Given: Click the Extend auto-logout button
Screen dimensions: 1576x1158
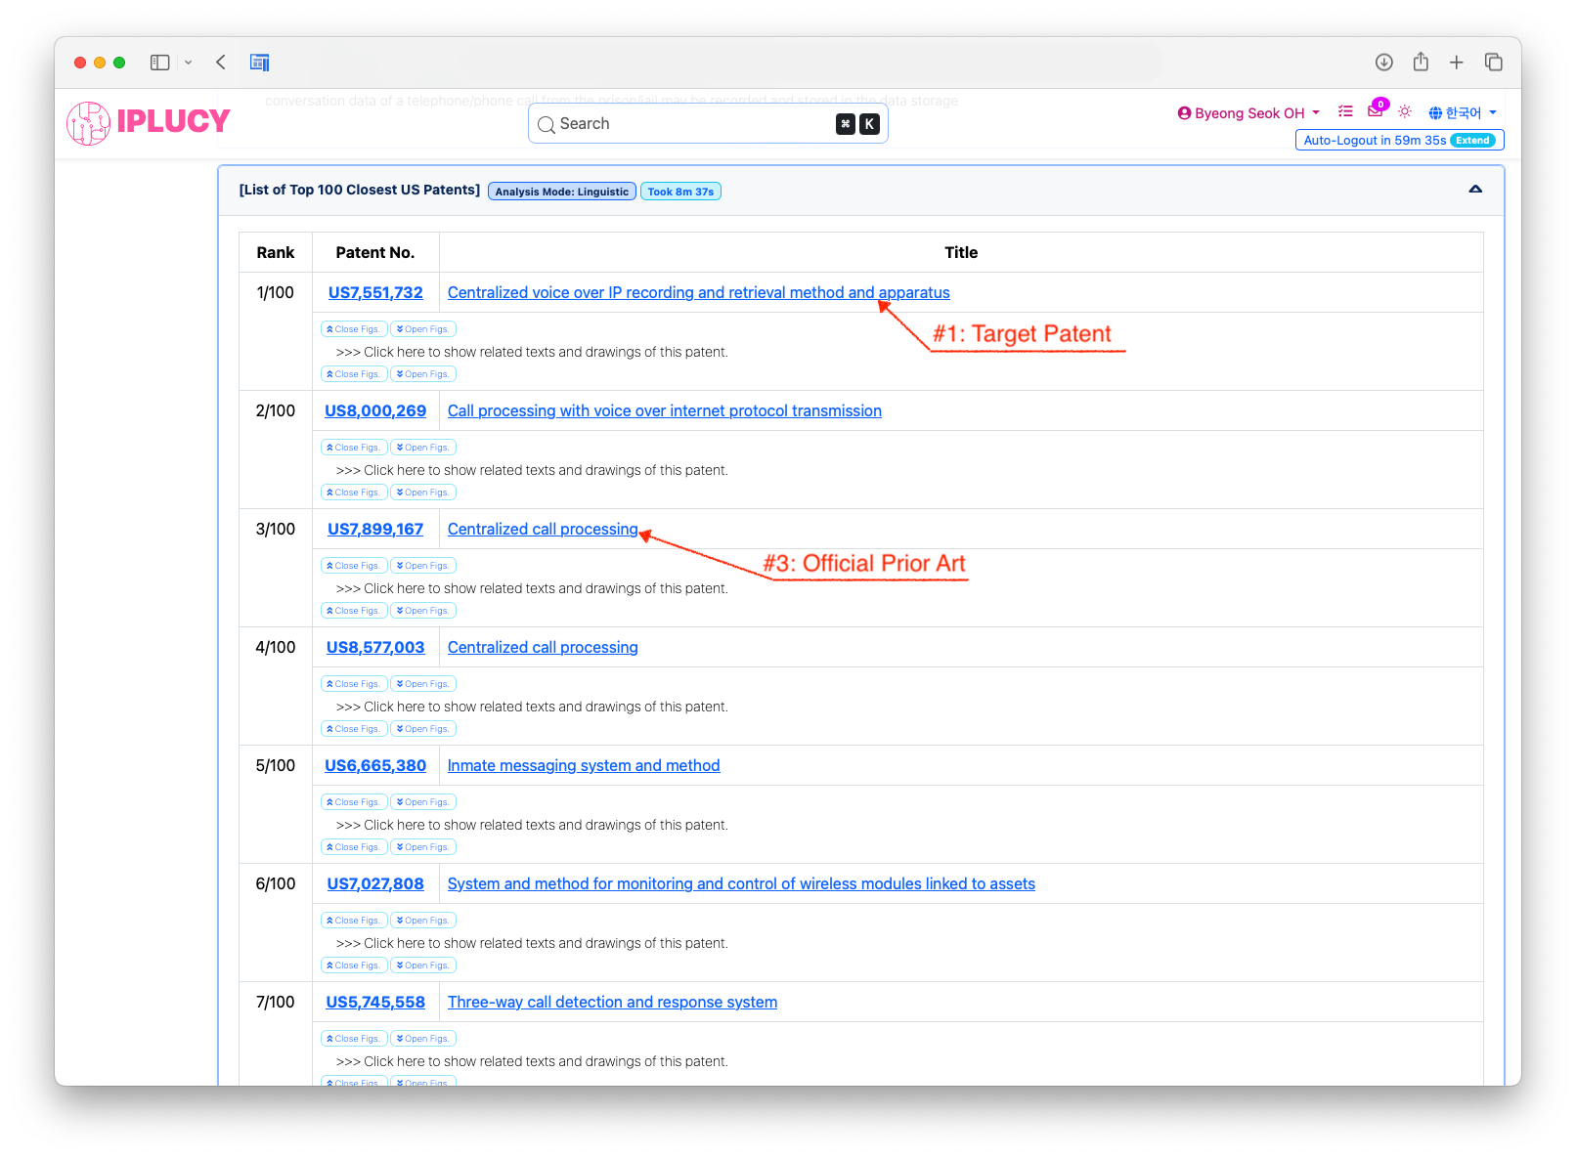Looking at the screenshot, I should pyautogui.click(x=1473, y=141).
